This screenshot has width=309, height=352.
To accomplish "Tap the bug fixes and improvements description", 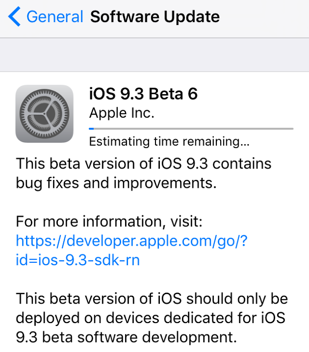I will pyautogui.click(x=116, y=183).
